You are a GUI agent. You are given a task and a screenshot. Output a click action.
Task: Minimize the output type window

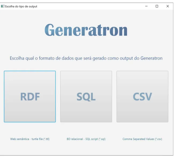[x=146, y=6]
